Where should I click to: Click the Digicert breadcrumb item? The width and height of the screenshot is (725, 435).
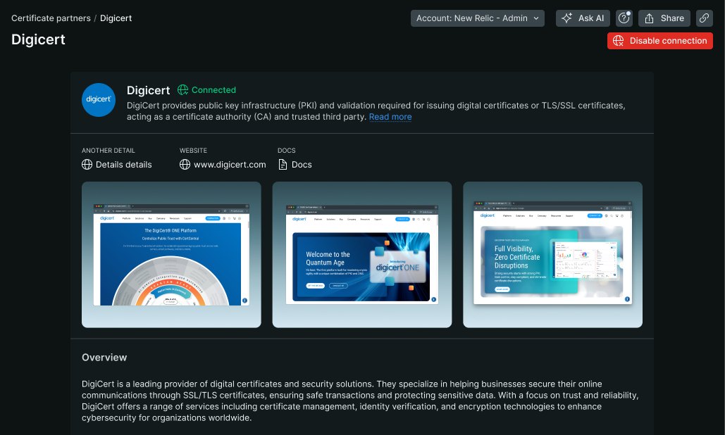click(x=116, y=18)
